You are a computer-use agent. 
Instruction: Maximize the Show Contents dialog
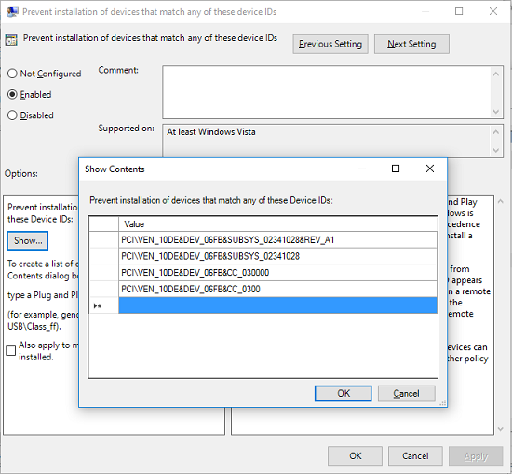pyautogui.click(x=396, y=169)
